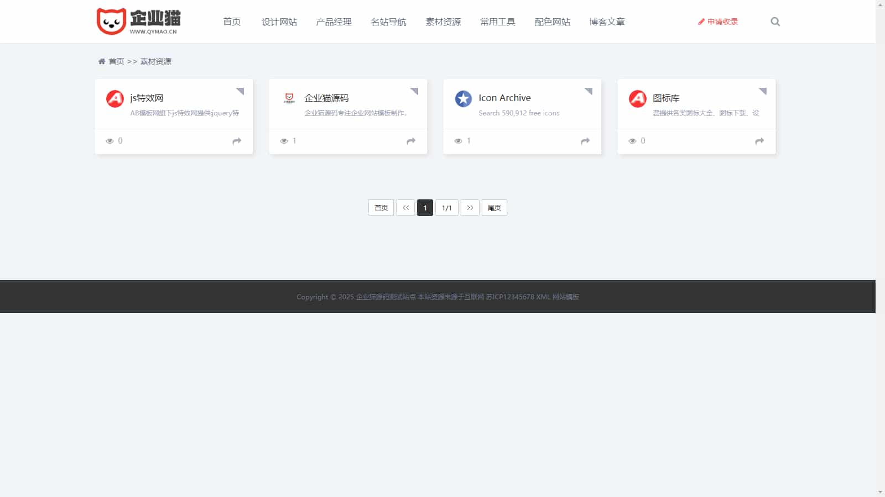
Task: Click the home icon in the breadcrumb
Action: click(x=102, y=61)
